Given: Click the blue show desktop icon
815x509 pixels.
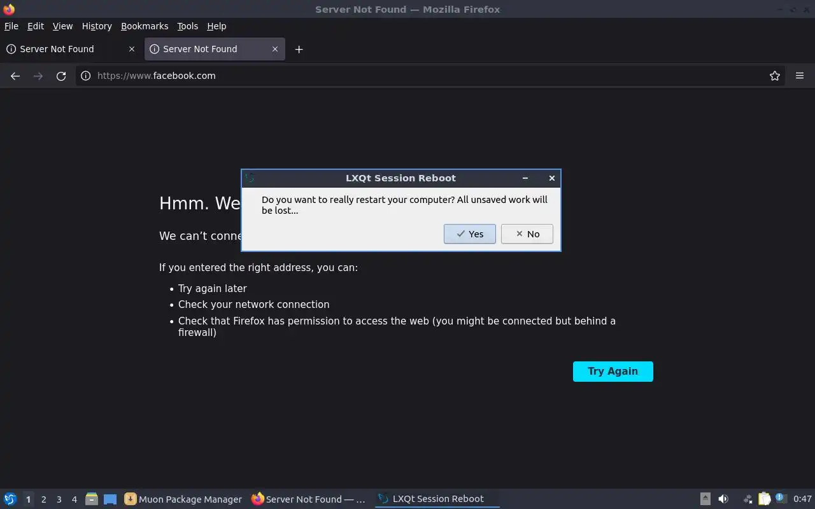Looking at the screenshot, I should [x=110, y=499].
